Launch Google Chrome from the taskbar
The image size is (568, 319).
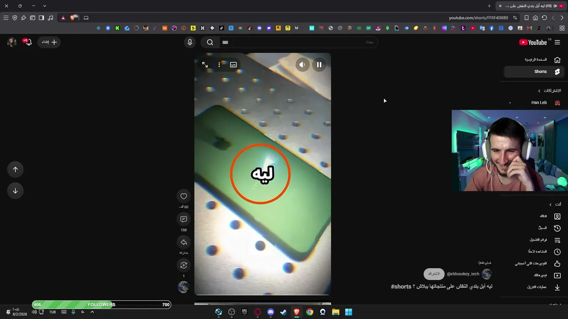pos(310,312)
